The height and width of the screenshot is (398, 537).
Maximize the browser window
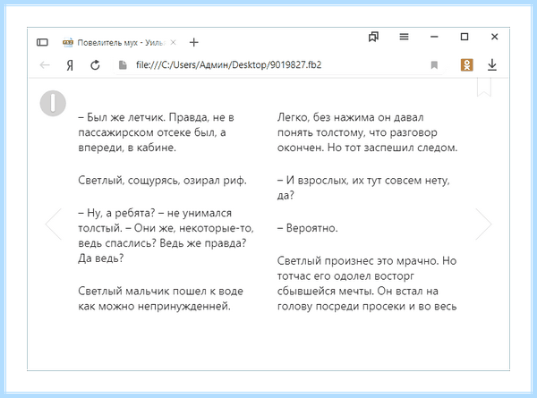465,37
